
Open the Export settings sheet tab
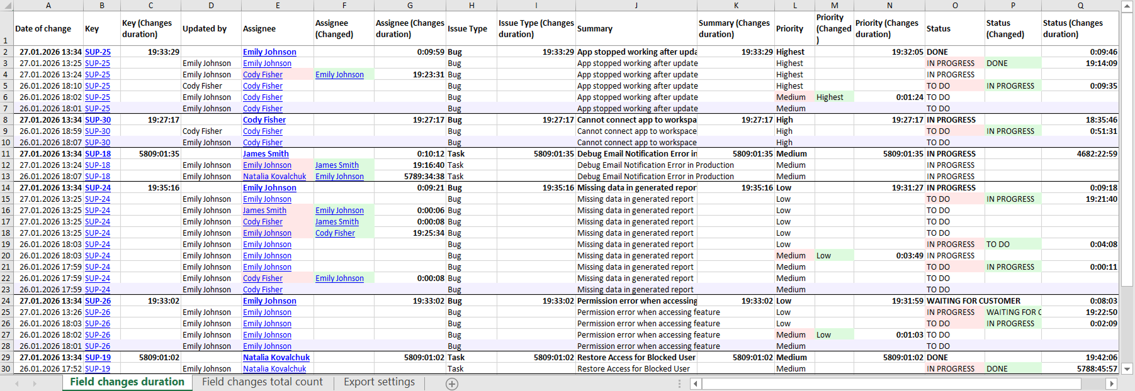(x=379, y=382)
